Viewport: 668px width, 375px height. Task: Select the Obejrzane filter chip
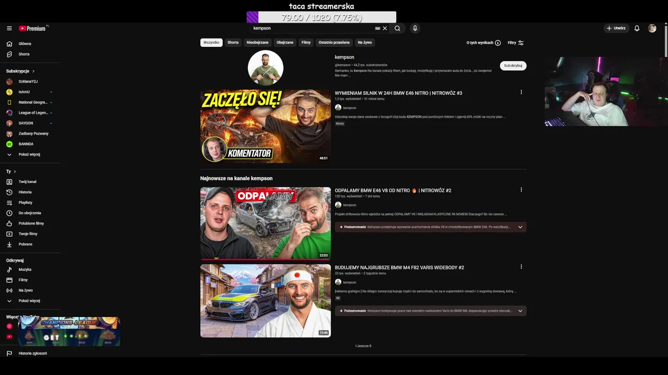point(285,43)
